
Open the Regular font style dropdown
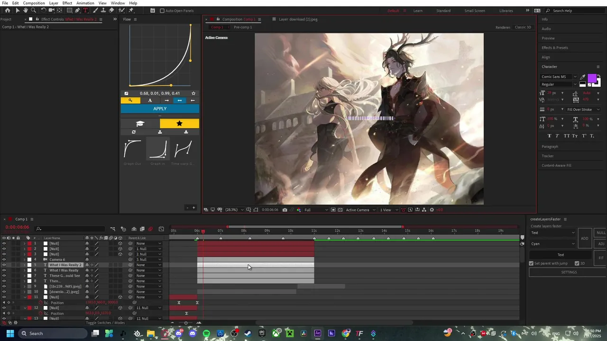click(559, 84)
